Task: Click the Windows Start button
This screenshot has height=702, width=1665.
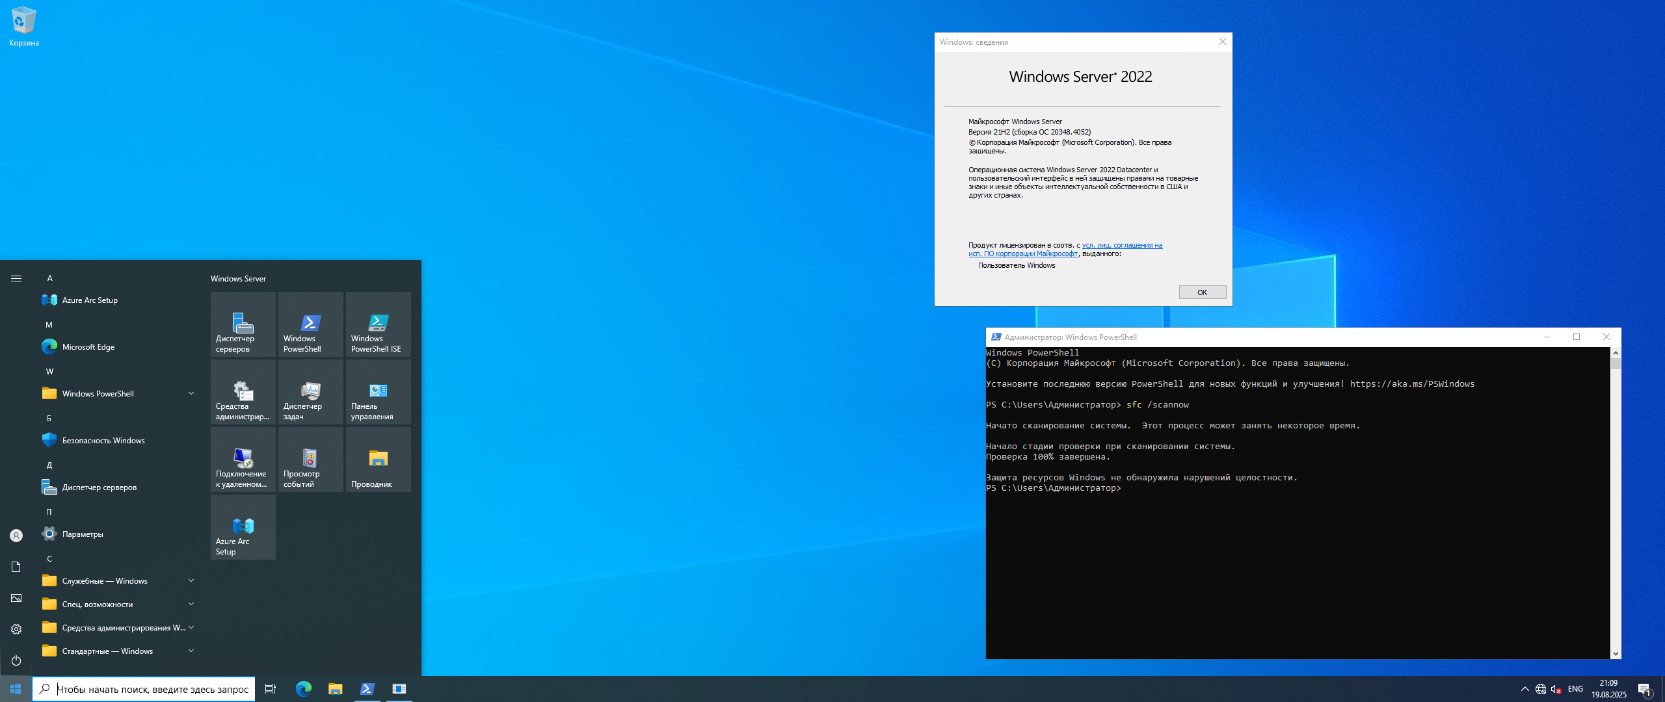Action: click(x=16, y=689)
